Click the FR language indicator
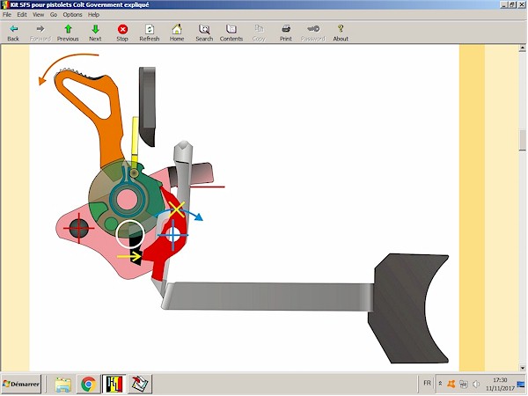 click(x=427, y=385)
